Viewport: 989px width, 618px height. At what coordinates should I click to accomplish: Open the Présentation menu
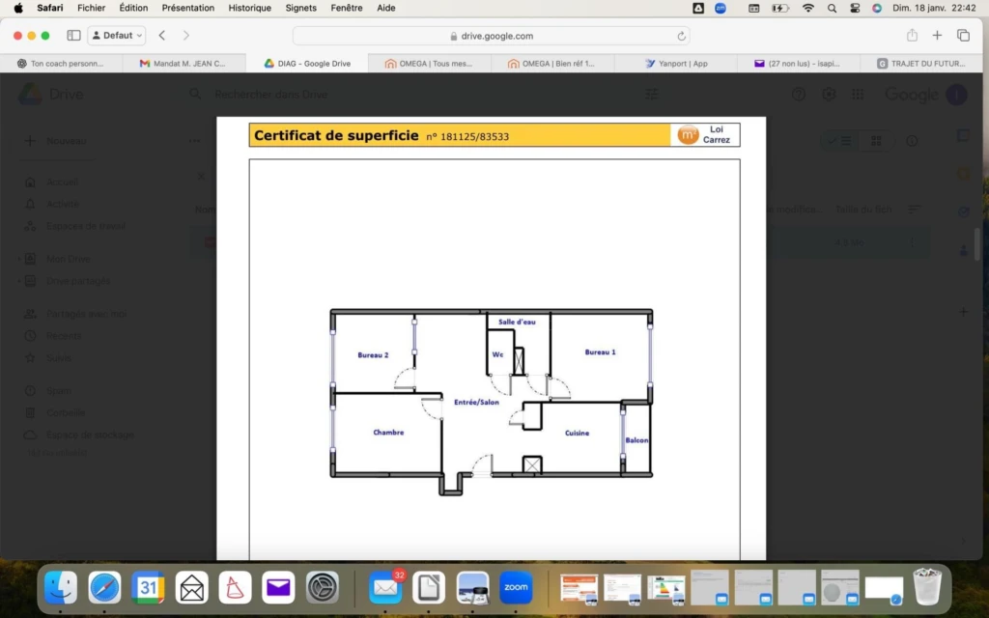coord(188,8)
